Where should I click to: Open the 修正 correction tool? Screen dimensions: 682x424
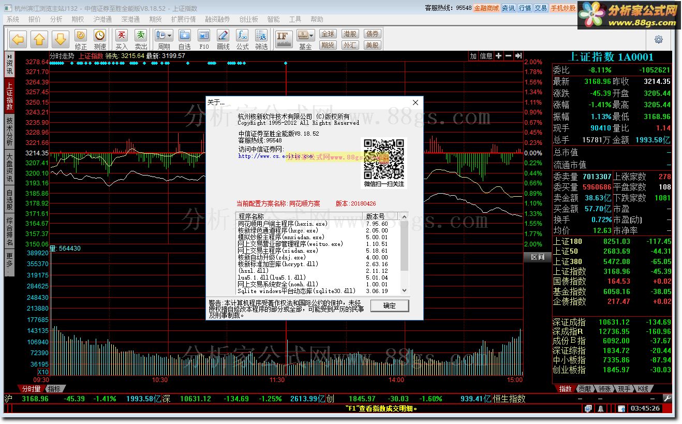pyautogui.click(x=81, y=40)
